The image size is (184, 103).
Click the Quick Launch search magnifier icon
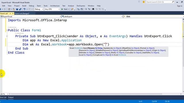[173, 2]
